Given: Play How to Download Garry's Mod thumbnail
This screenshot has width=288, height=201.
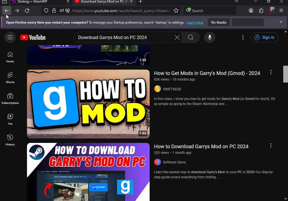Looking at the screenshot, I should [x=88, y=172].
